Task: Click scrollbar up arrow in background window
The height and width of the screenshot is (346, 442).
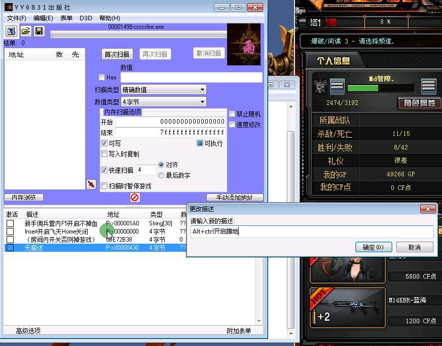Action: [291, 106]
